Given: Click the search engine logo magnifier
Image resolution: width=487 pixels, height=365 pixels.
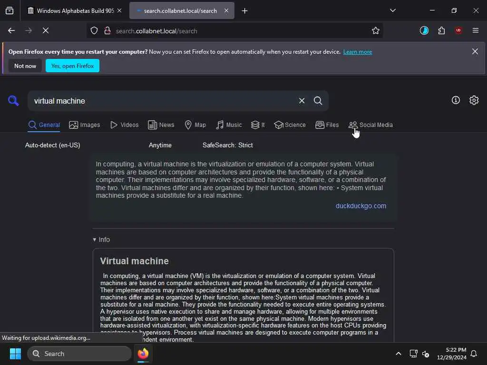Looking at the screenshot, I should click(13, 101).
